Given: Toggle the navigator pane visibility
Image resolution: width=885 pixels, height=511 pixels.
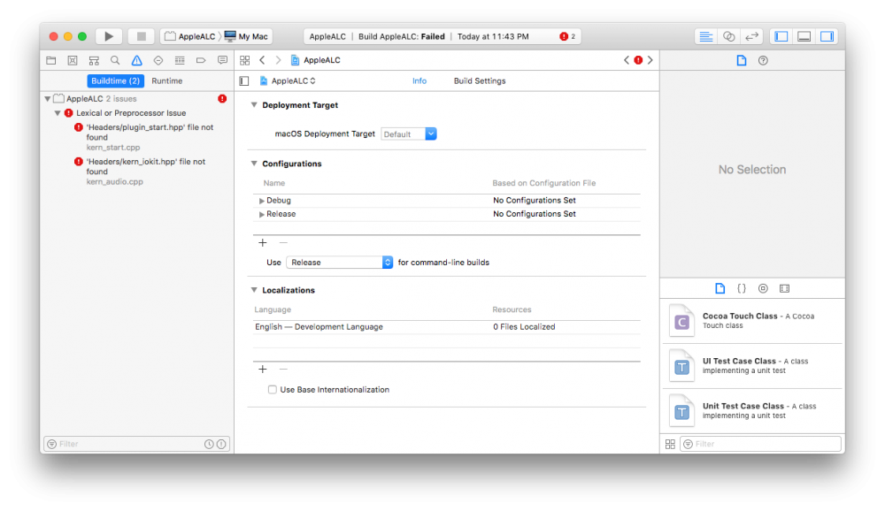Looking at the screenshot, I should tap(781, 36).
